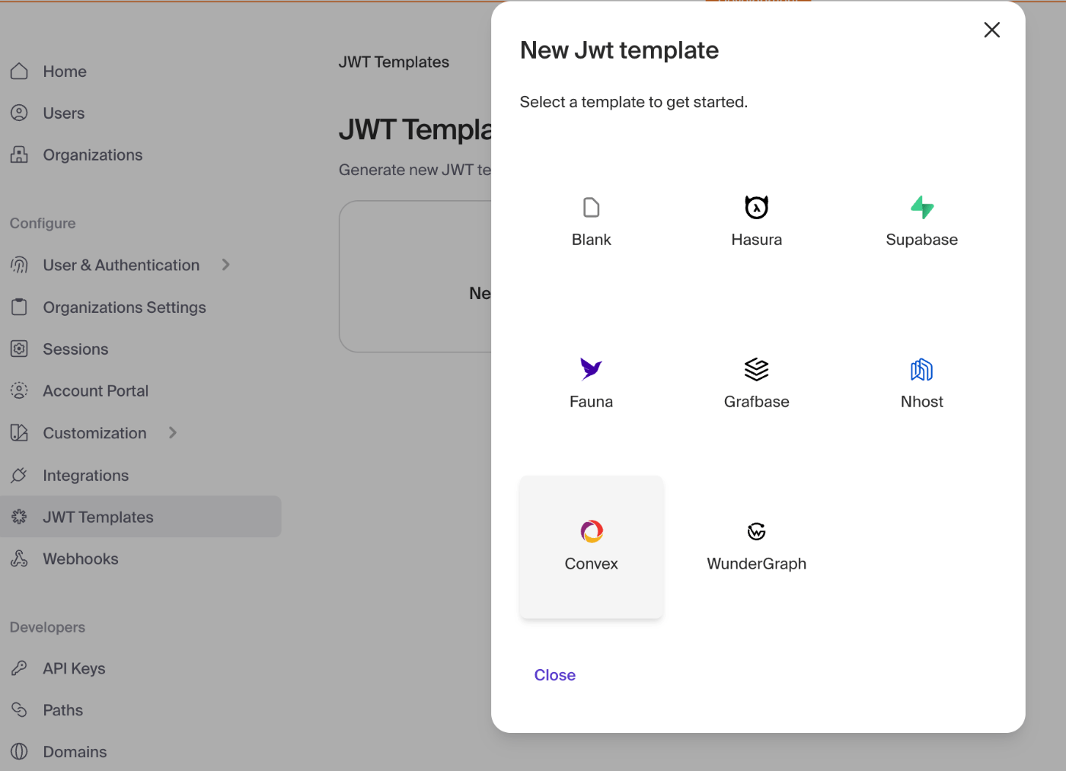Click the Sessions icon in sidebar

[19, 349]
